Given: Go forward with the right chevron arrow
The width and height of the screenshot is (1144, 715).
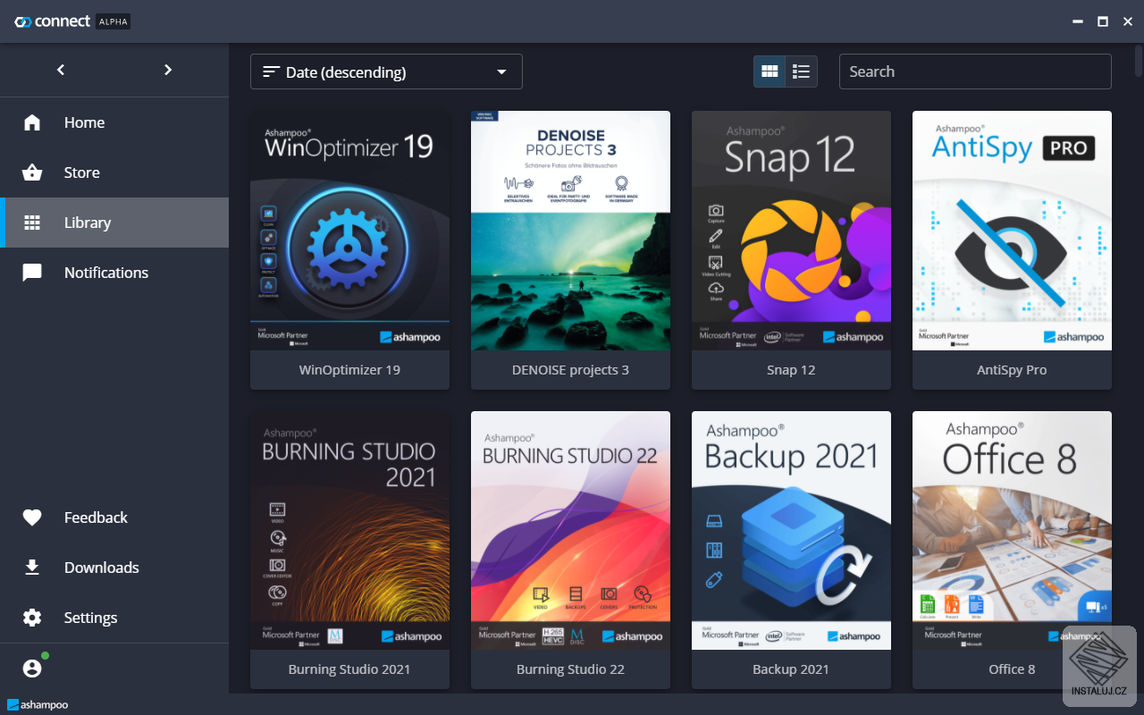Looking at the screenshot, I should coord(168,70).
